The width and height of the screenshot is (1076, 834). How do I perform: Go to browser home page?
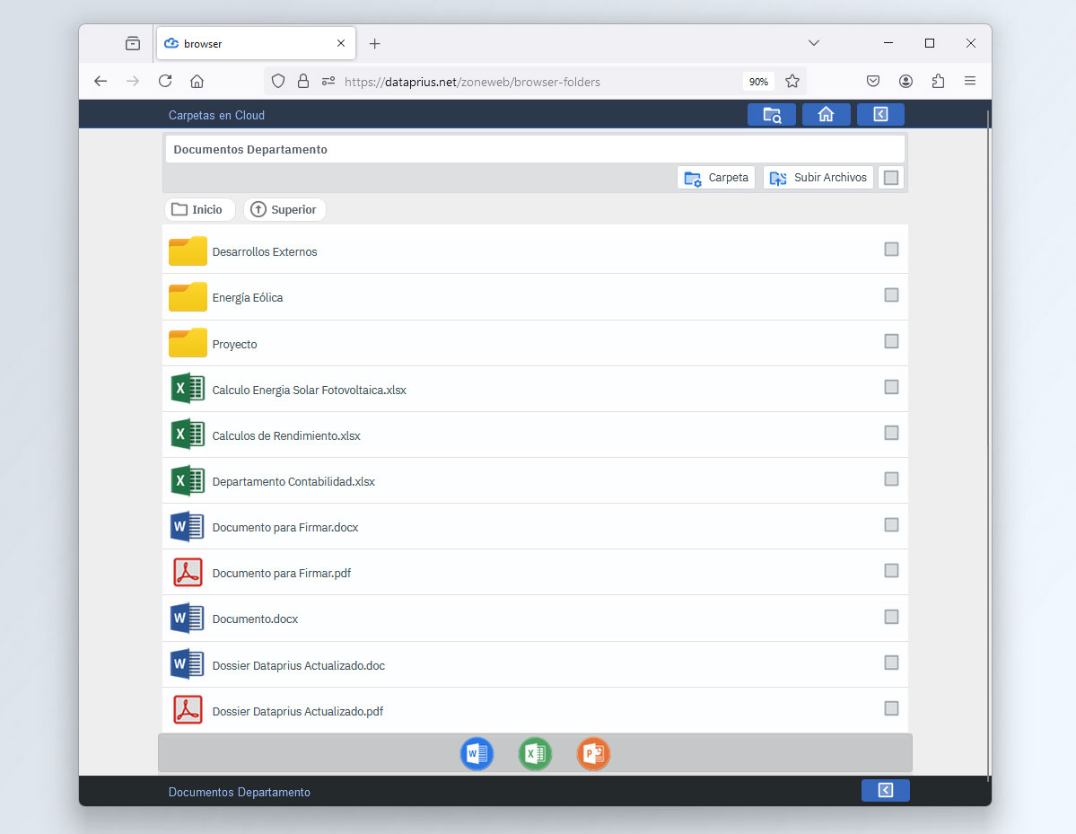[x=197, y=81]
